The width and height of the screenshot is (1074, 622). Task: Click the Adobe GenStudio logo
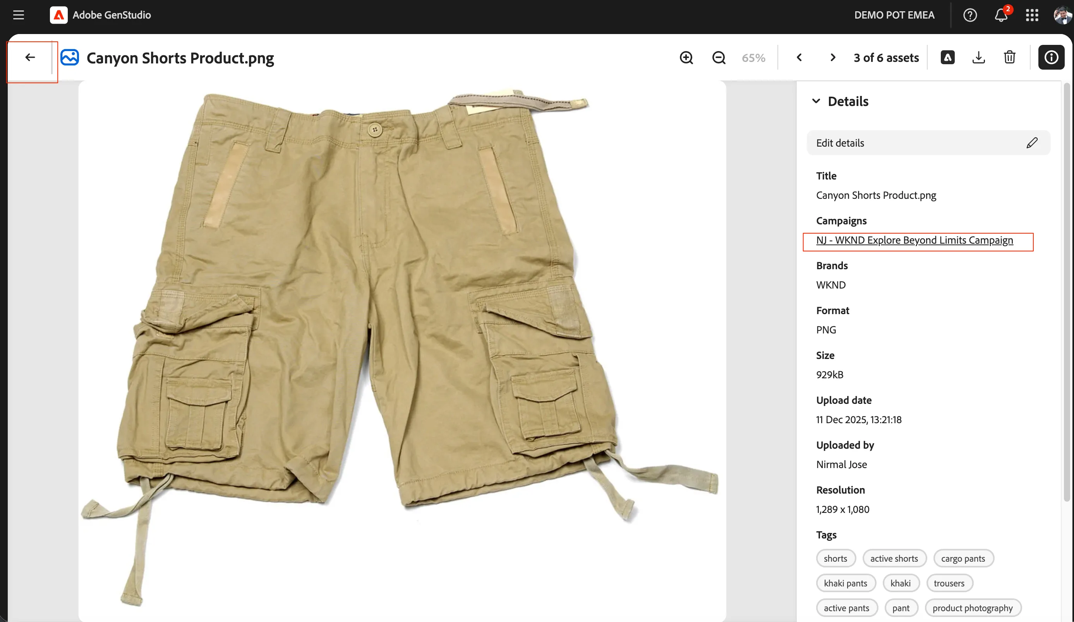point(58,15)
